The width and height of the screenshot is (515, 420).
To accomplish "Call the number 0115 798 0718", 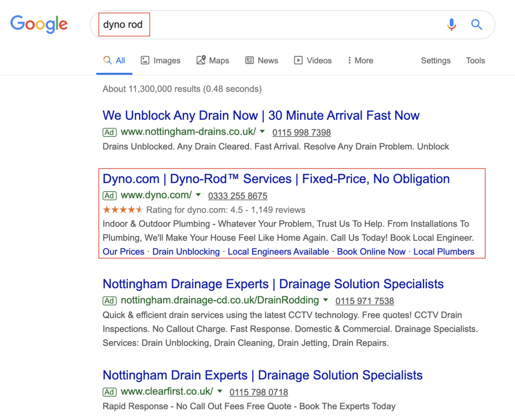I will click(x=259, y=392).
